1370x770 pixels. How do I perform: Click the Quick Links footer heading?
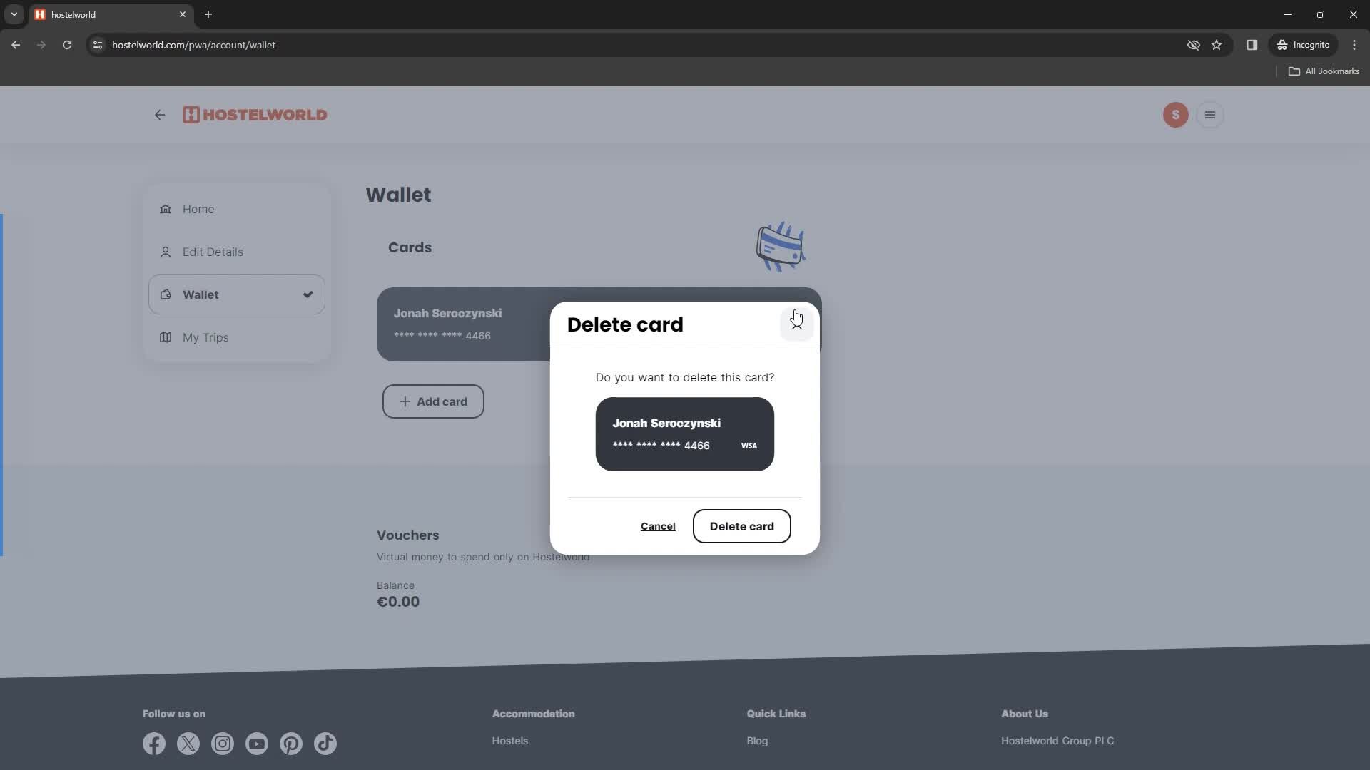click(x=776, y=714)
